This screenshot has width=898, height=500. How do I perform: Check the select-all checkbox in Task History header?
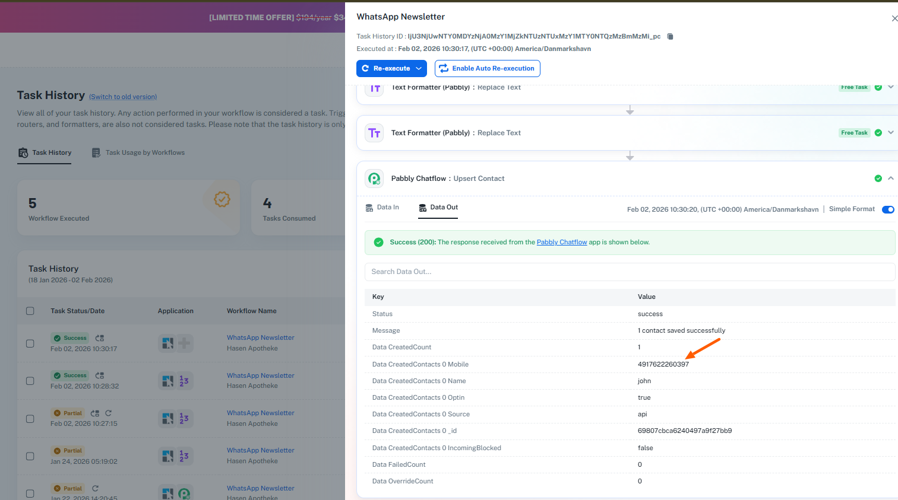(x=30, y=311)
